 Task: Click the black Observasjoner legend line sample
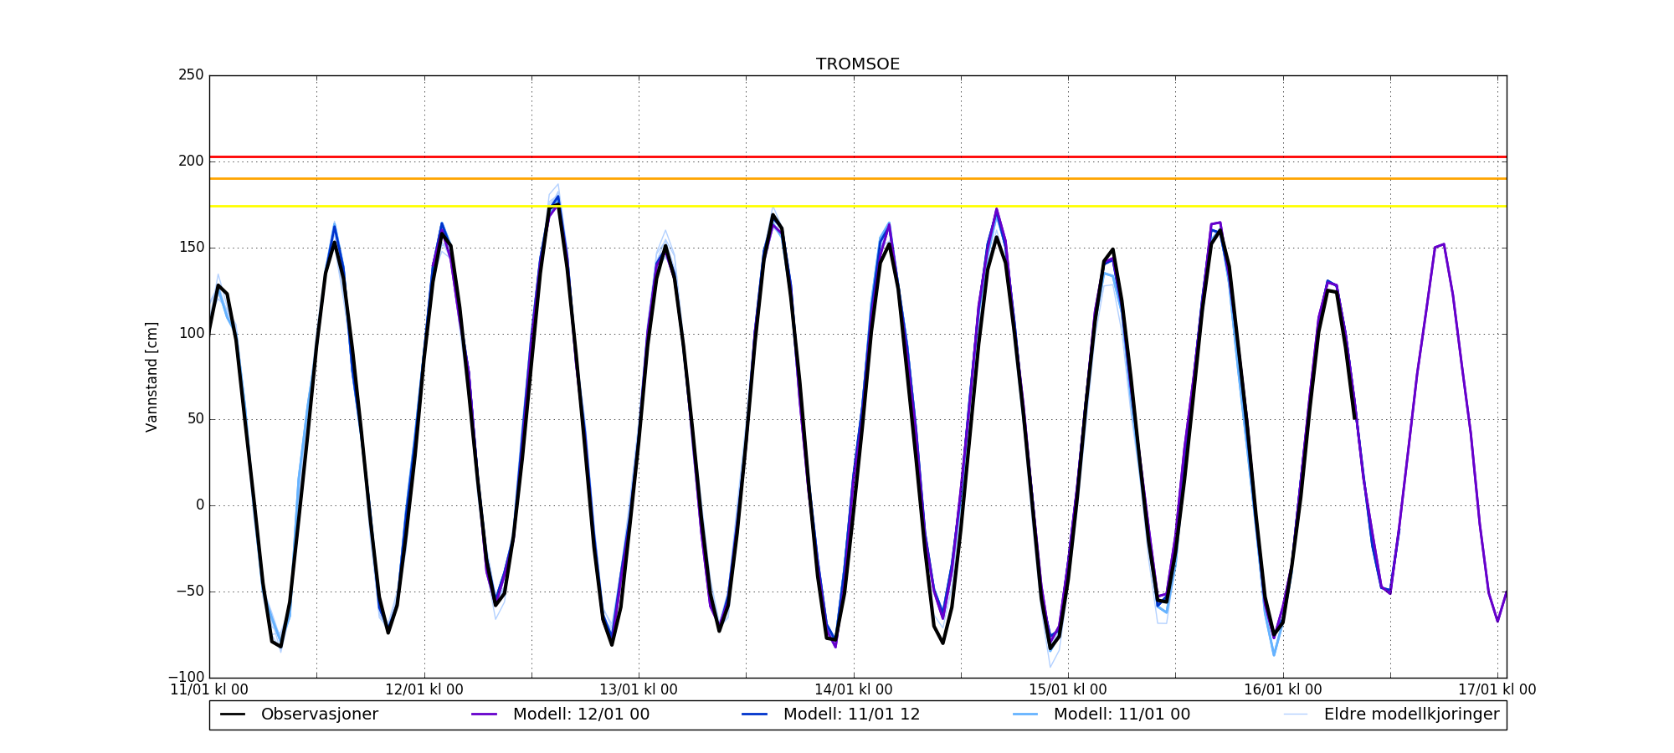233,715
